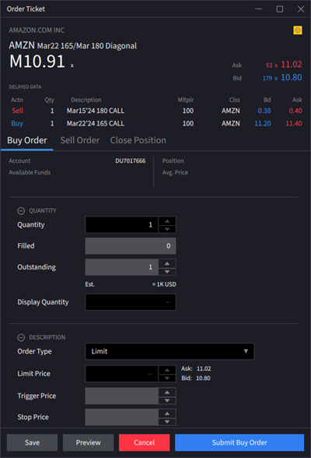Image resolution: width=311 pixels, height=458 pixels.
Task: Submit Buy Order
Action: point(239,442)
